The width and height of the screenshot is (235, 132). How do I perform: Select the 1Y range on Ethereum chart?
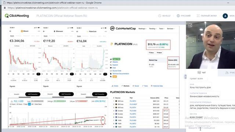[x=72, y=74]
